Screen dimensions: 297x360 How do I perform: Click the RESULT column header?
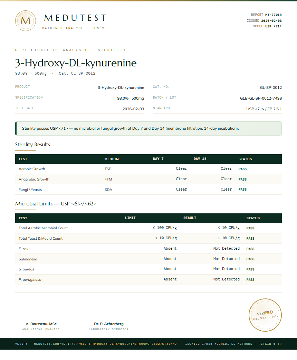pyautogui.click(x=190, y=218)
